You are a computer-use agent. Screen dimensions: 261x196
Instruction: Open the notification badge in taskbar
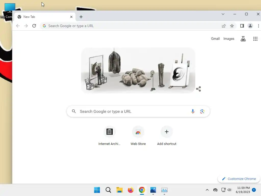pos(254,190)
